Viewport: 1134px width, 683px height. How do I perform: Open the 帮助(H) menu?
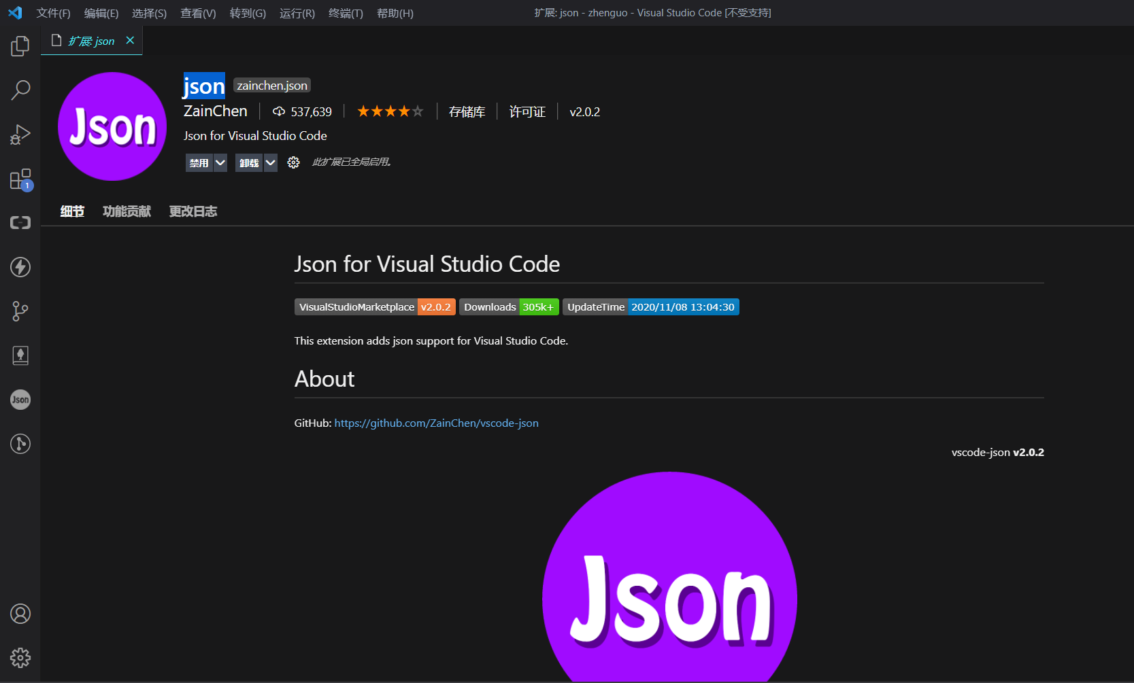395,13
